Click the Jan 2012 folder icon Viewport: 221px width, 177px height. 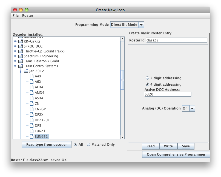point(26,71)
